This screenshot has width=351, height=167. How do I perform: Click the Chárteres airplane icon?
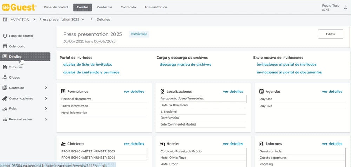point(63,144)
